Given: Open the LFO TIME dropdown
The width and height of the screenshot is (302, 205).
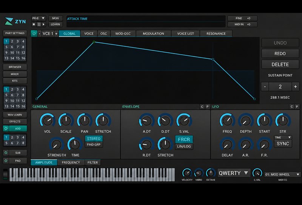Looking at the screenshot, I should coord(283,138).
